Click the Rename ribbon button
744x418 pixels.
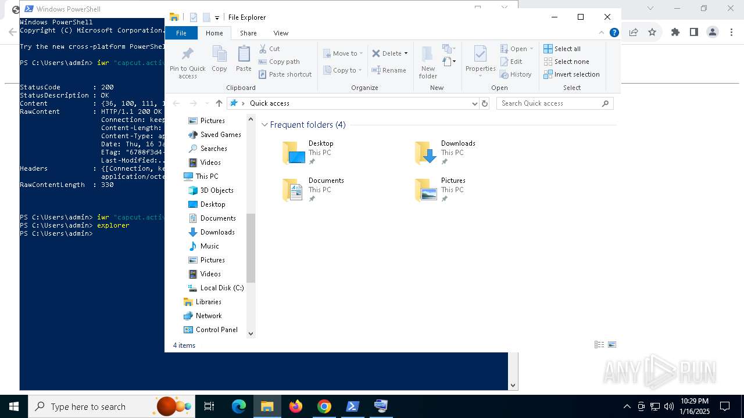[x=389, y=70]
